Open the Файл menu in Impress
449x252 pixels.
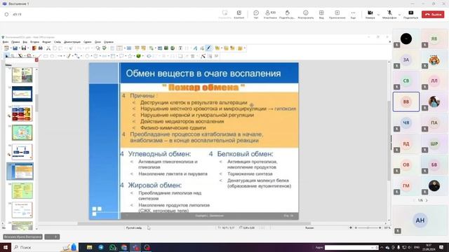click(6, 42)
